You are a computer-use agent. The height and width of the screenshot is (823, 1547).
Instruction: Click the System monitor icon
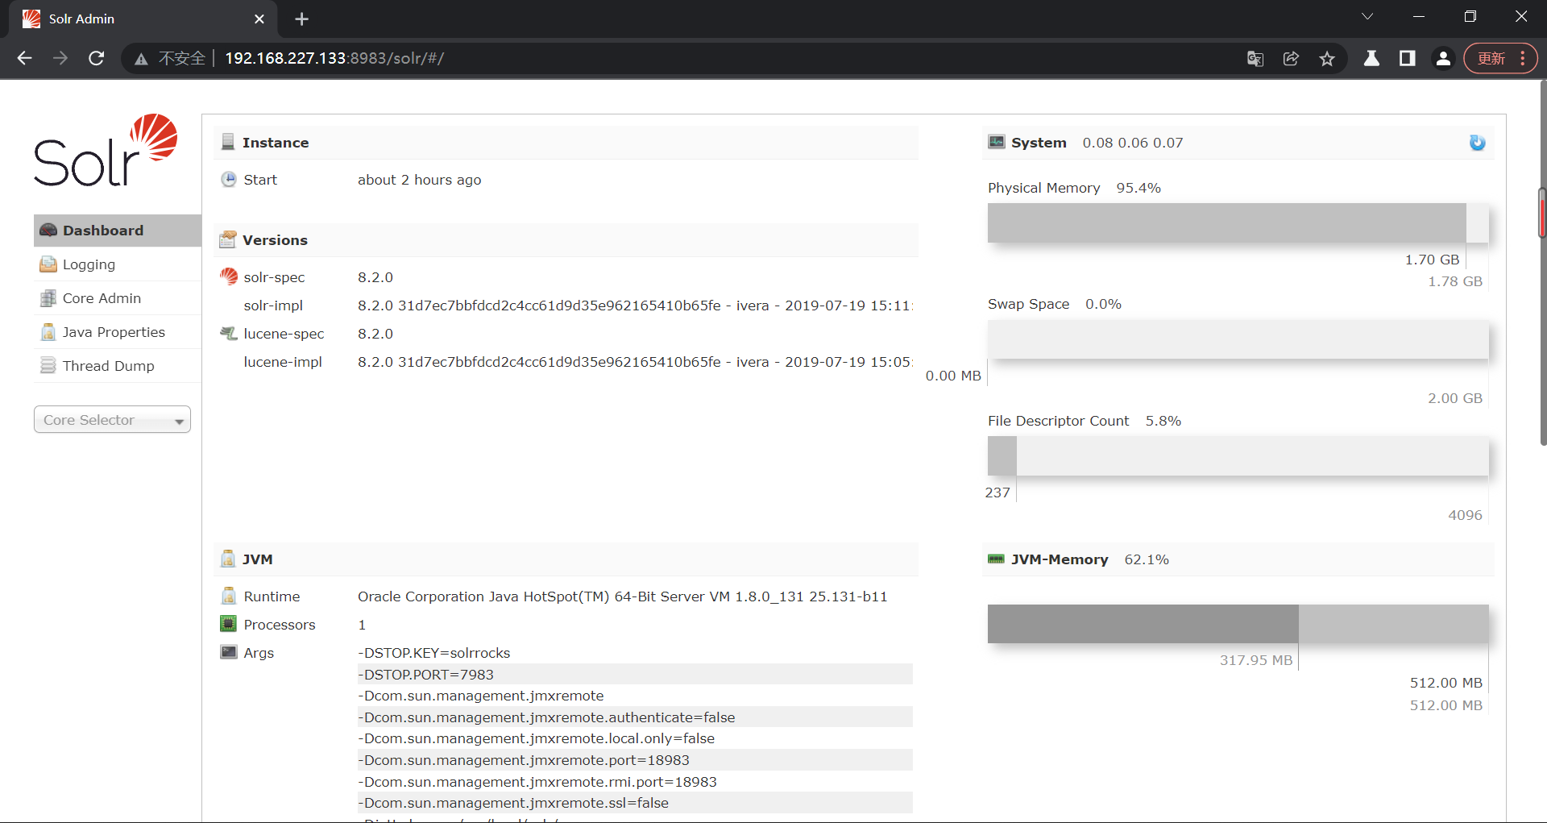(x=997, y=143)
